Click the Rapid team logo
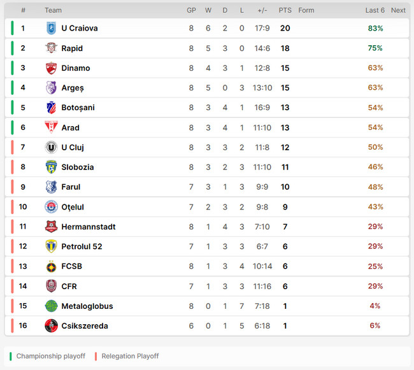The width and height of the screenshot is (414, 370). click(51, 48)
